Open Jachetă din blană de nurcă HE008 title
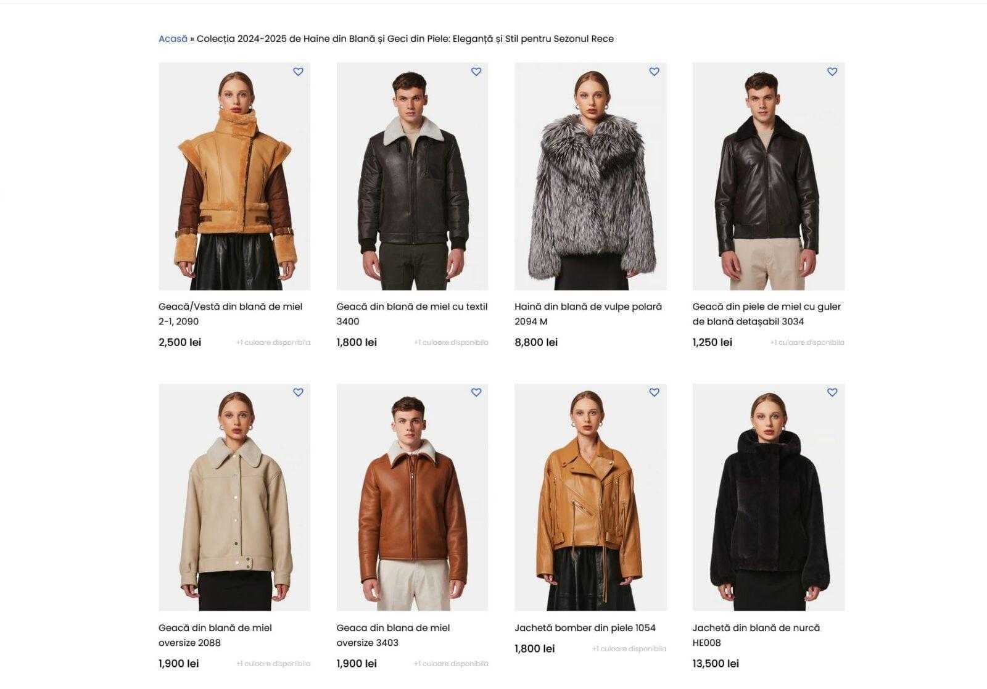 click(x=756, y=635)
